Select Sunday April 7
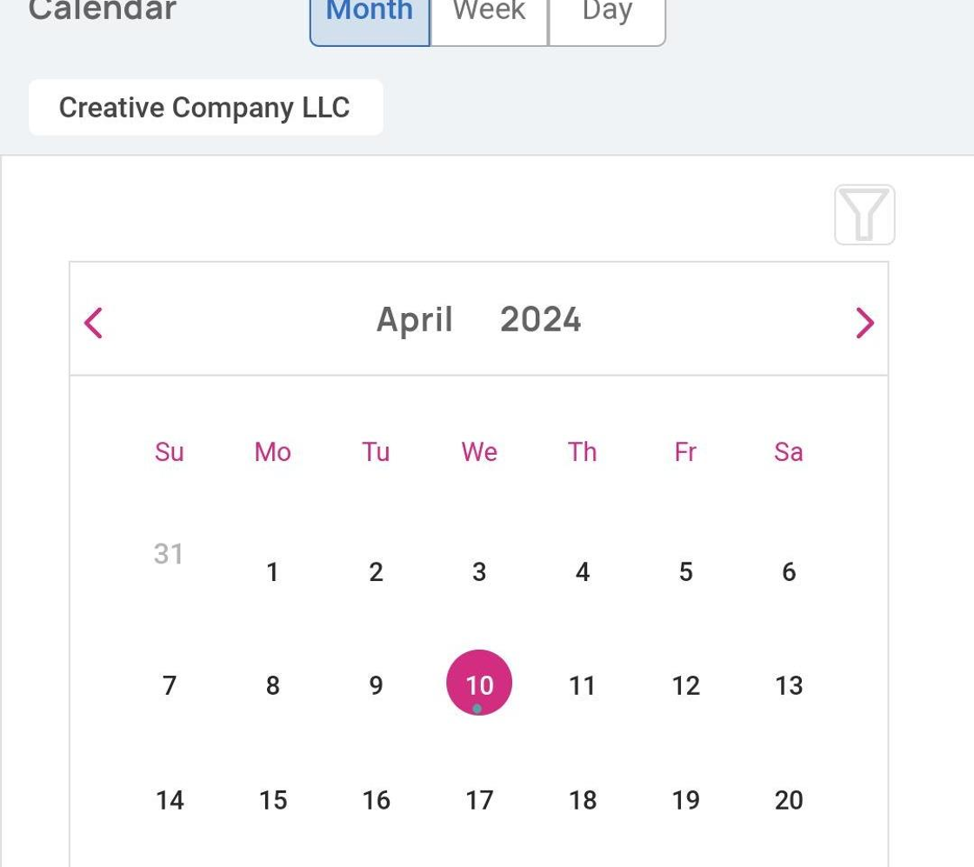 click(169, 685)
